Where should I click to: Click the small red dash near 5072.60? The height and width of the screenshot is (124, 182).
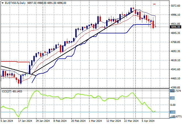154,4
